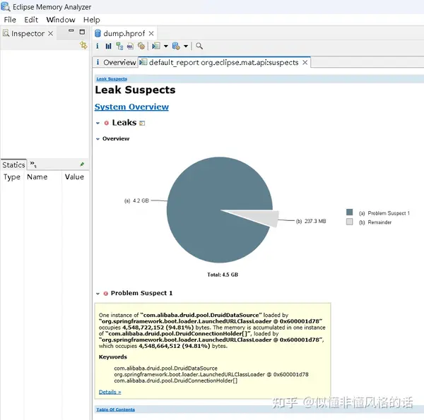Close the default_report suspects tab
Screen dimensions: 424x420
(x=305, y=62)
